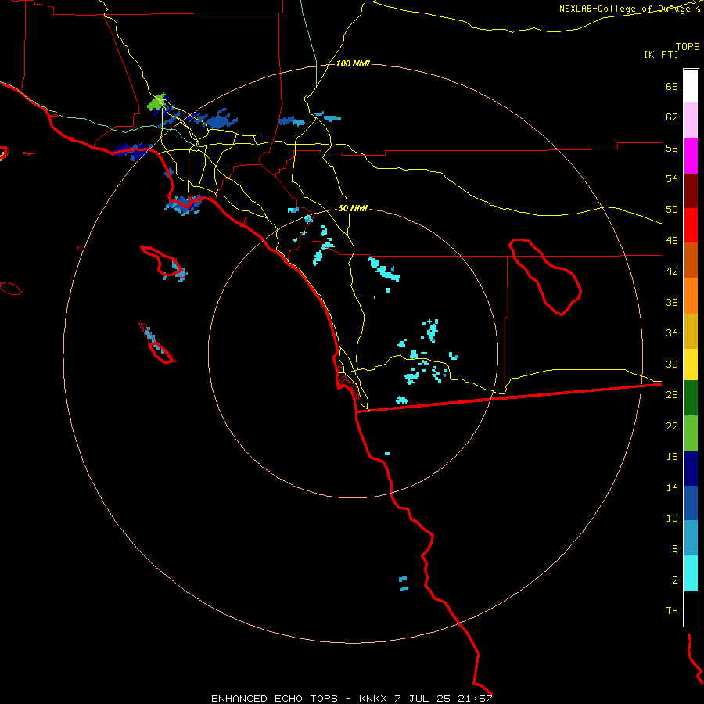Click the [K FT] units label
The width and height of the screenshot is (704, 704).
(x=661, y=55)
